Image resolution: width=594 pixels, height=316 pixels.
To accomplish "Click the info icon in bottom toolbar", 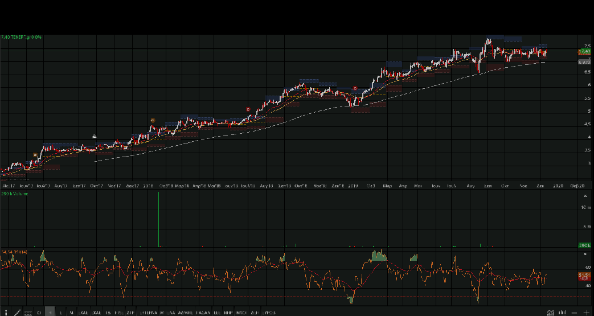I will pos(5,313).
